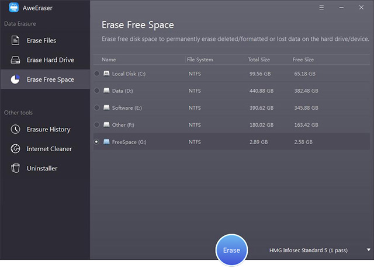Click the Erase Files document icon
Screen dimensions: 374x268
click(x=16, y=40)
